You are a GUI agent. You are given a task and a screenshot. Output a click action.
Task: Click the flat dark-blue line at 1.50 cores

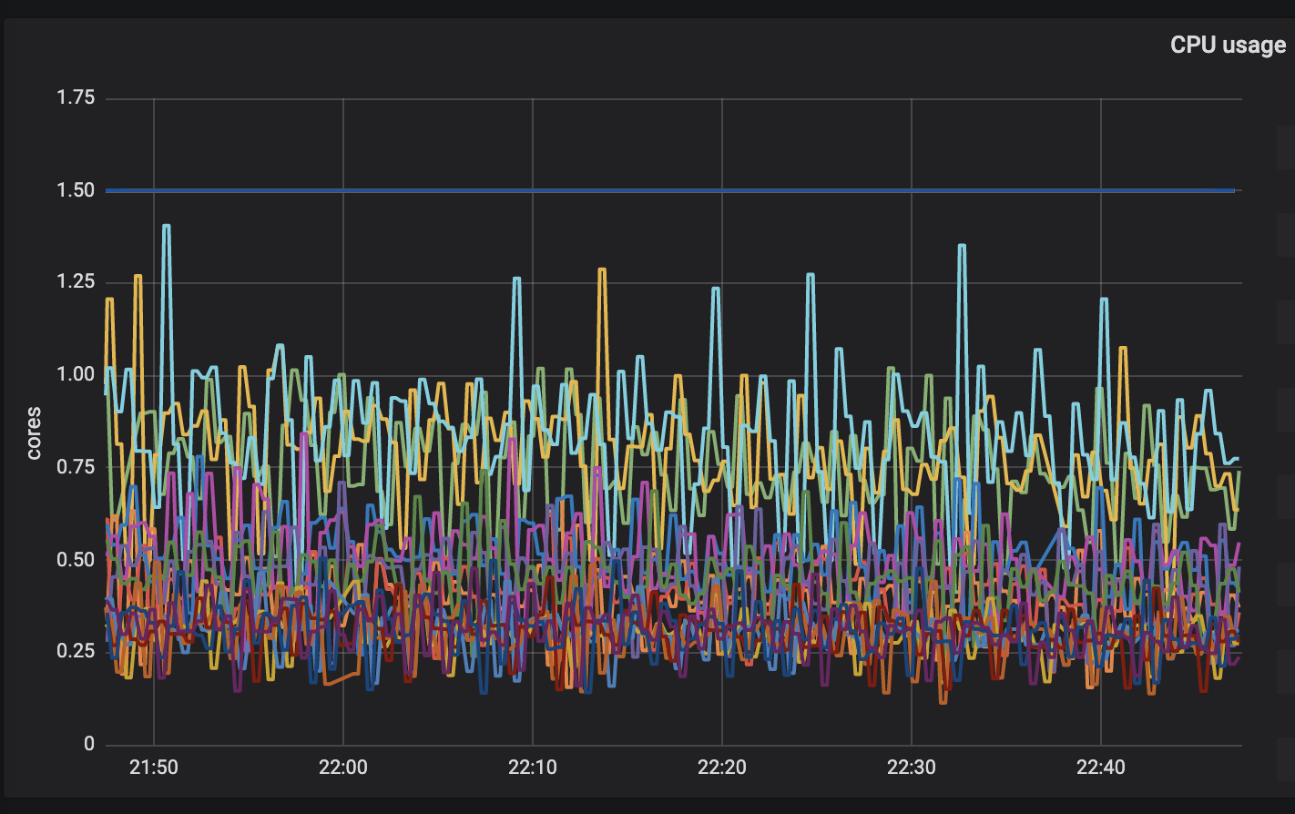point(670,190)
